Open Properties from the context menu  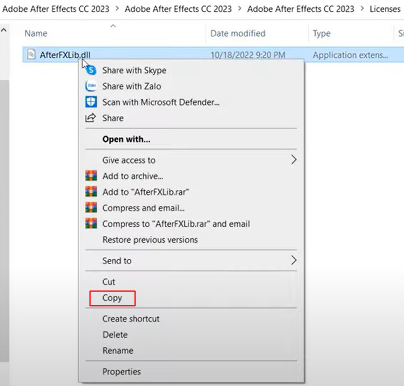[121, 372]
